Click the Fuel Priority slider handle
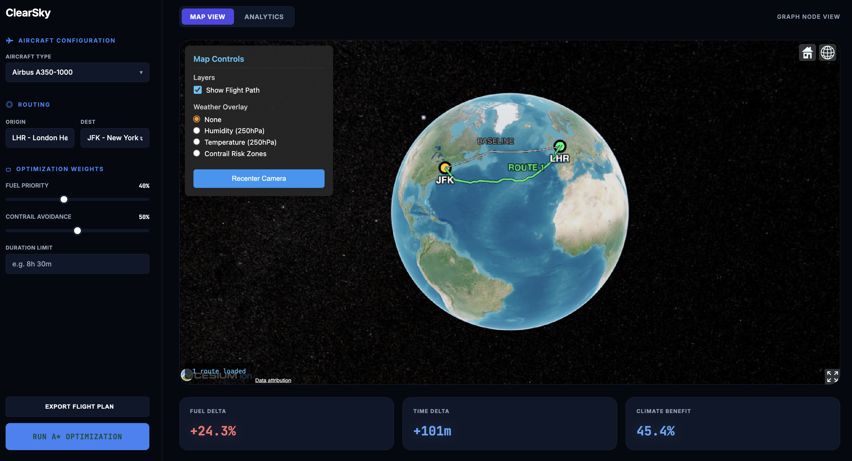This screenshot has width=852, height=461. point(64,199)
